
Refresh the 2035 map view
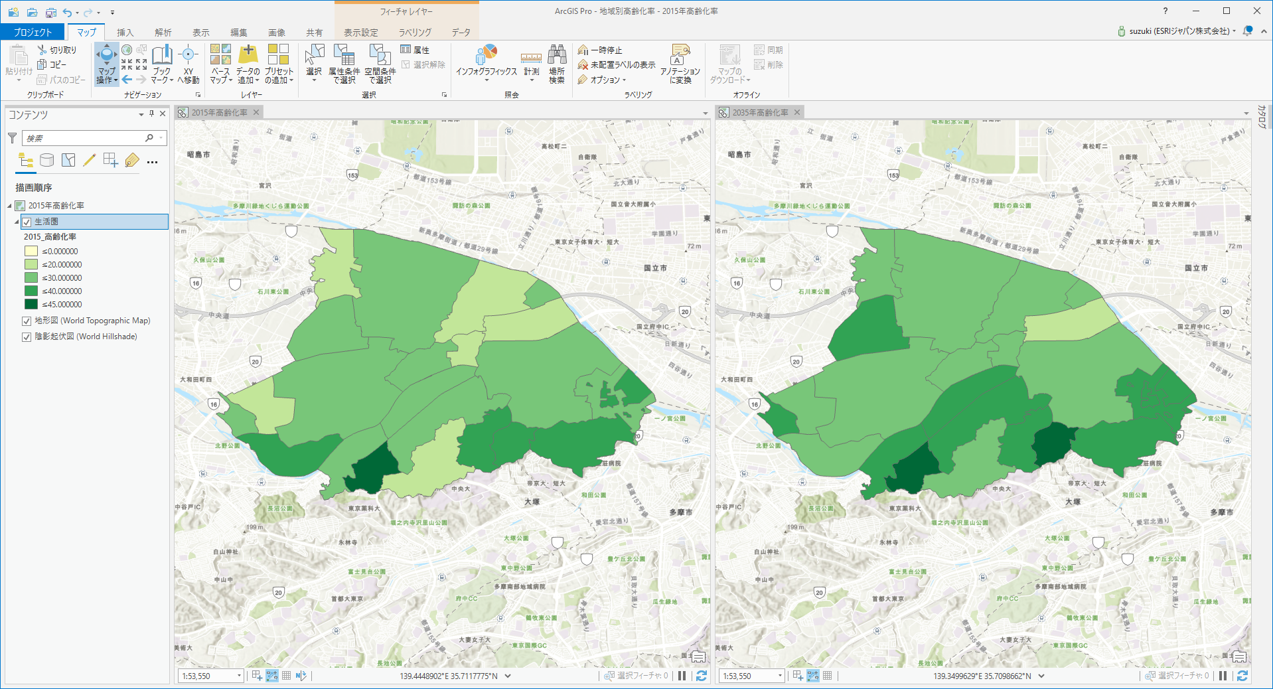1242,676
